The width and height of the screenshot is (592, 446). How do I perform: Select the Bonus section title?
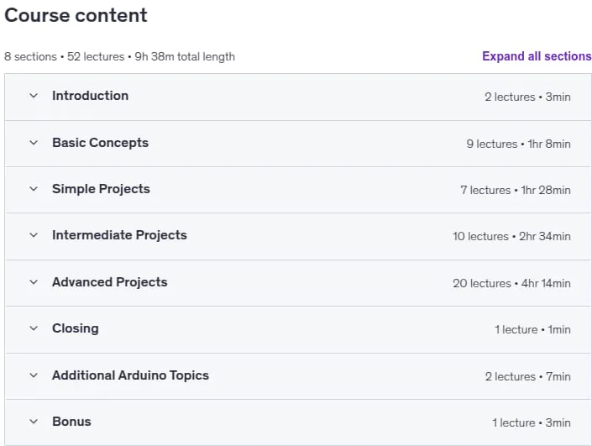[71, 422]
